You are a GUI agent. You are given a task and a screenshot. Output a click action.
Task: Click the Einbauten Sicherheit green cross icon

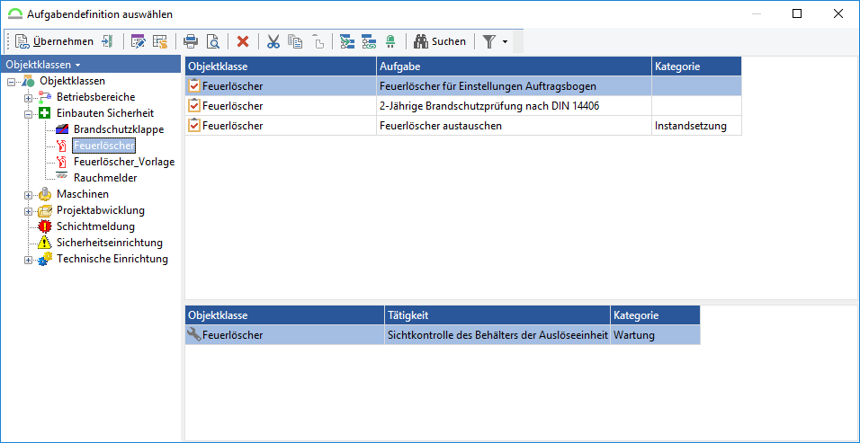(x=46, y=113)
